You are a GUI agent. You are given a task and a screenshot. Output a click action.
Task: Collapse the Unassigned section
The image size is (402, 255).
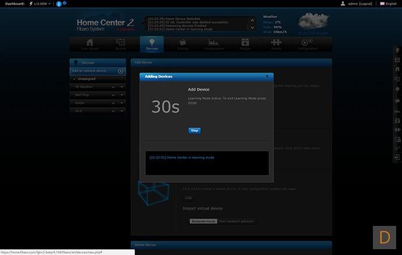75,79
